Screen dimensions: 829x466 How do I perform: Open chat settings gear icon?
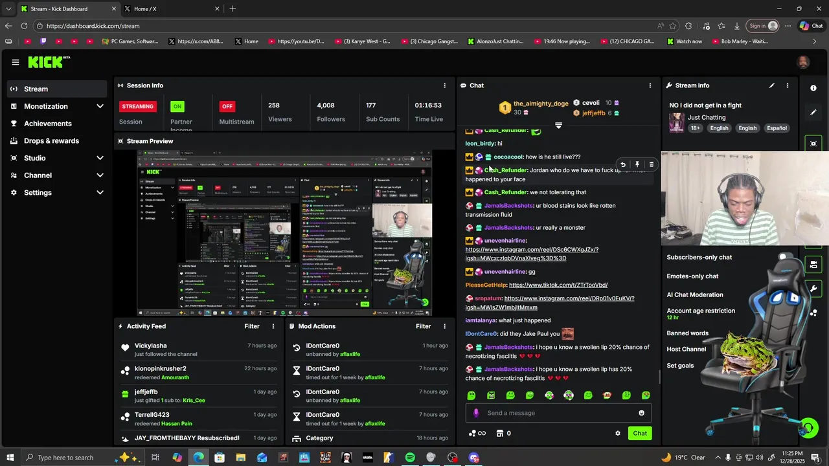[x=618, y=434]
